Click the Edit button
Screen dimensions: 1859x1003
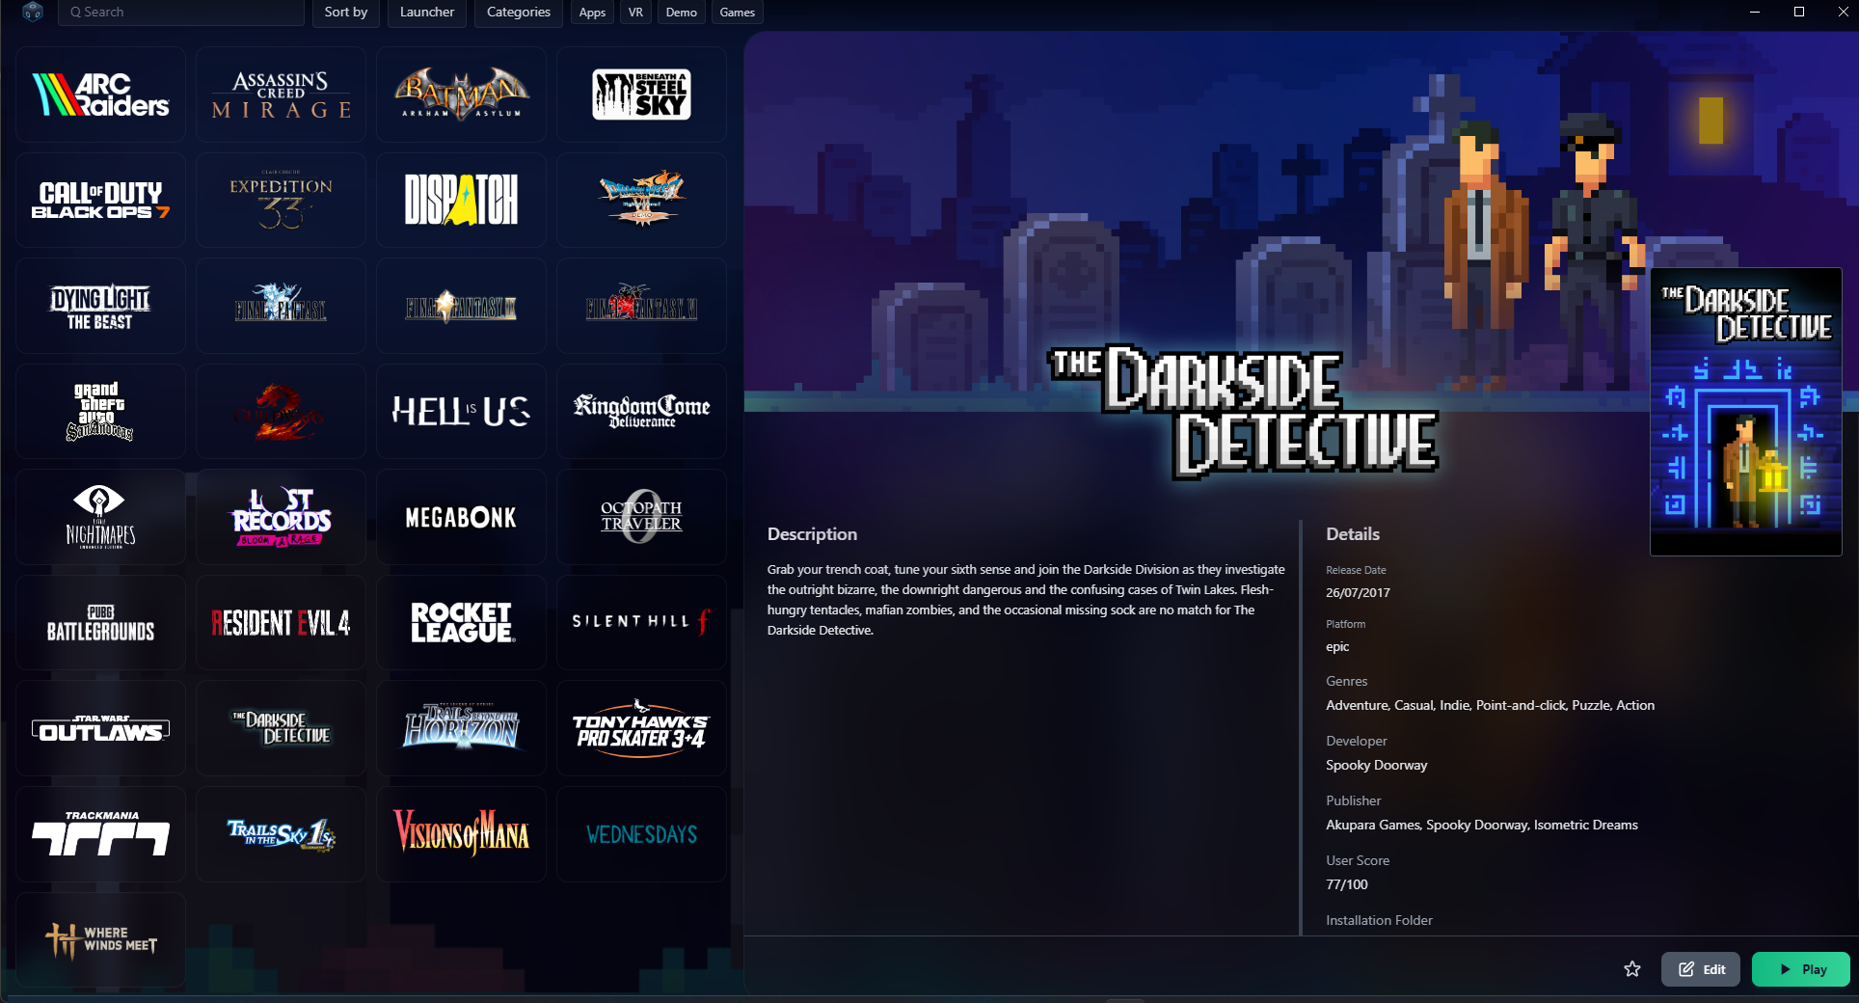pyautogui.click(x=1701, y=969)
